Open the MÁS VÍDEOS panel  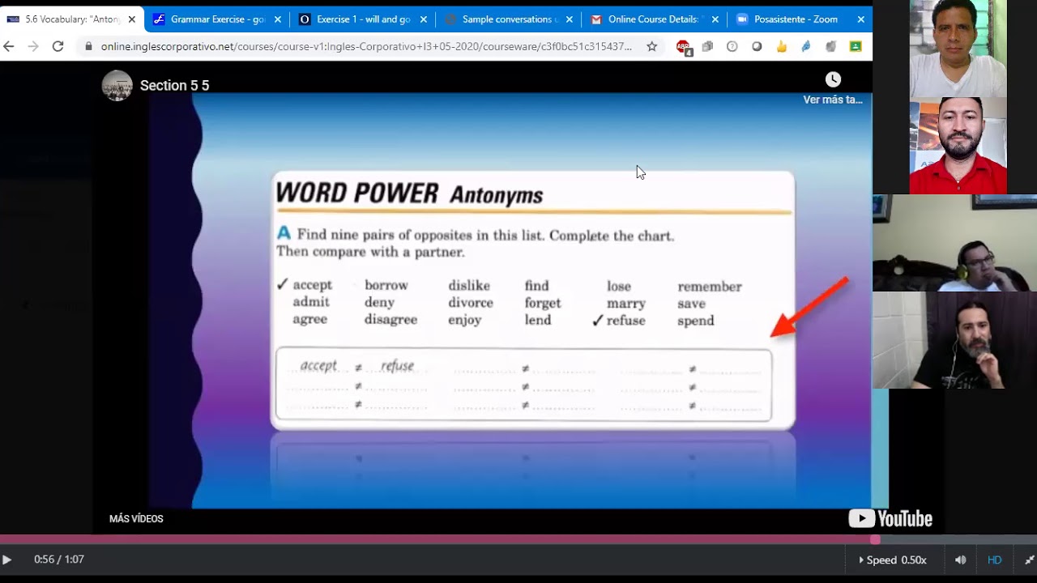136,519
